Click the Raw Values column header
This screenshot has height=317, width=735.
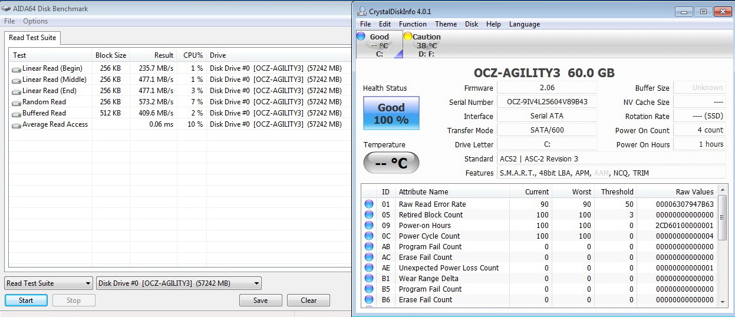pyautogui.click(x=677, y=192)
